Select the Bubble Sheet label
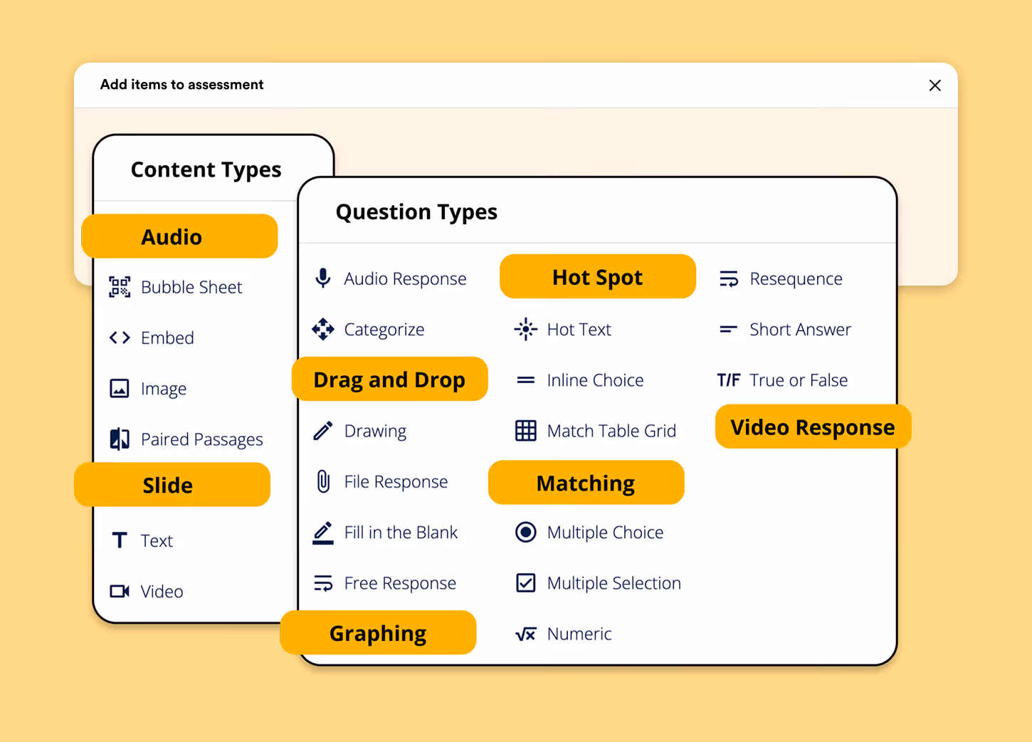1032x742 pixels. pos(191,287)
